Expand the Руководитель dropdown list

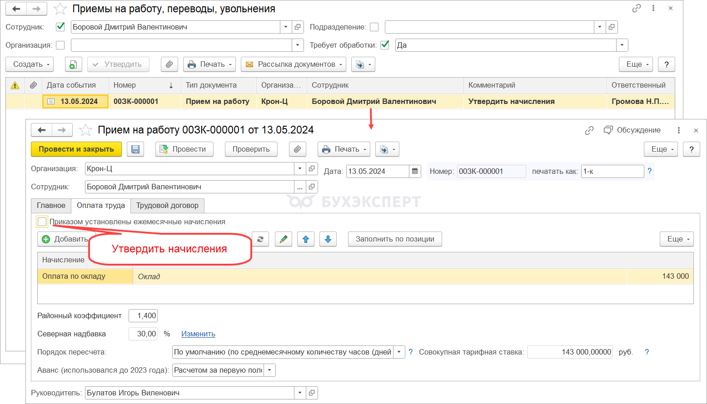point(300,393)
